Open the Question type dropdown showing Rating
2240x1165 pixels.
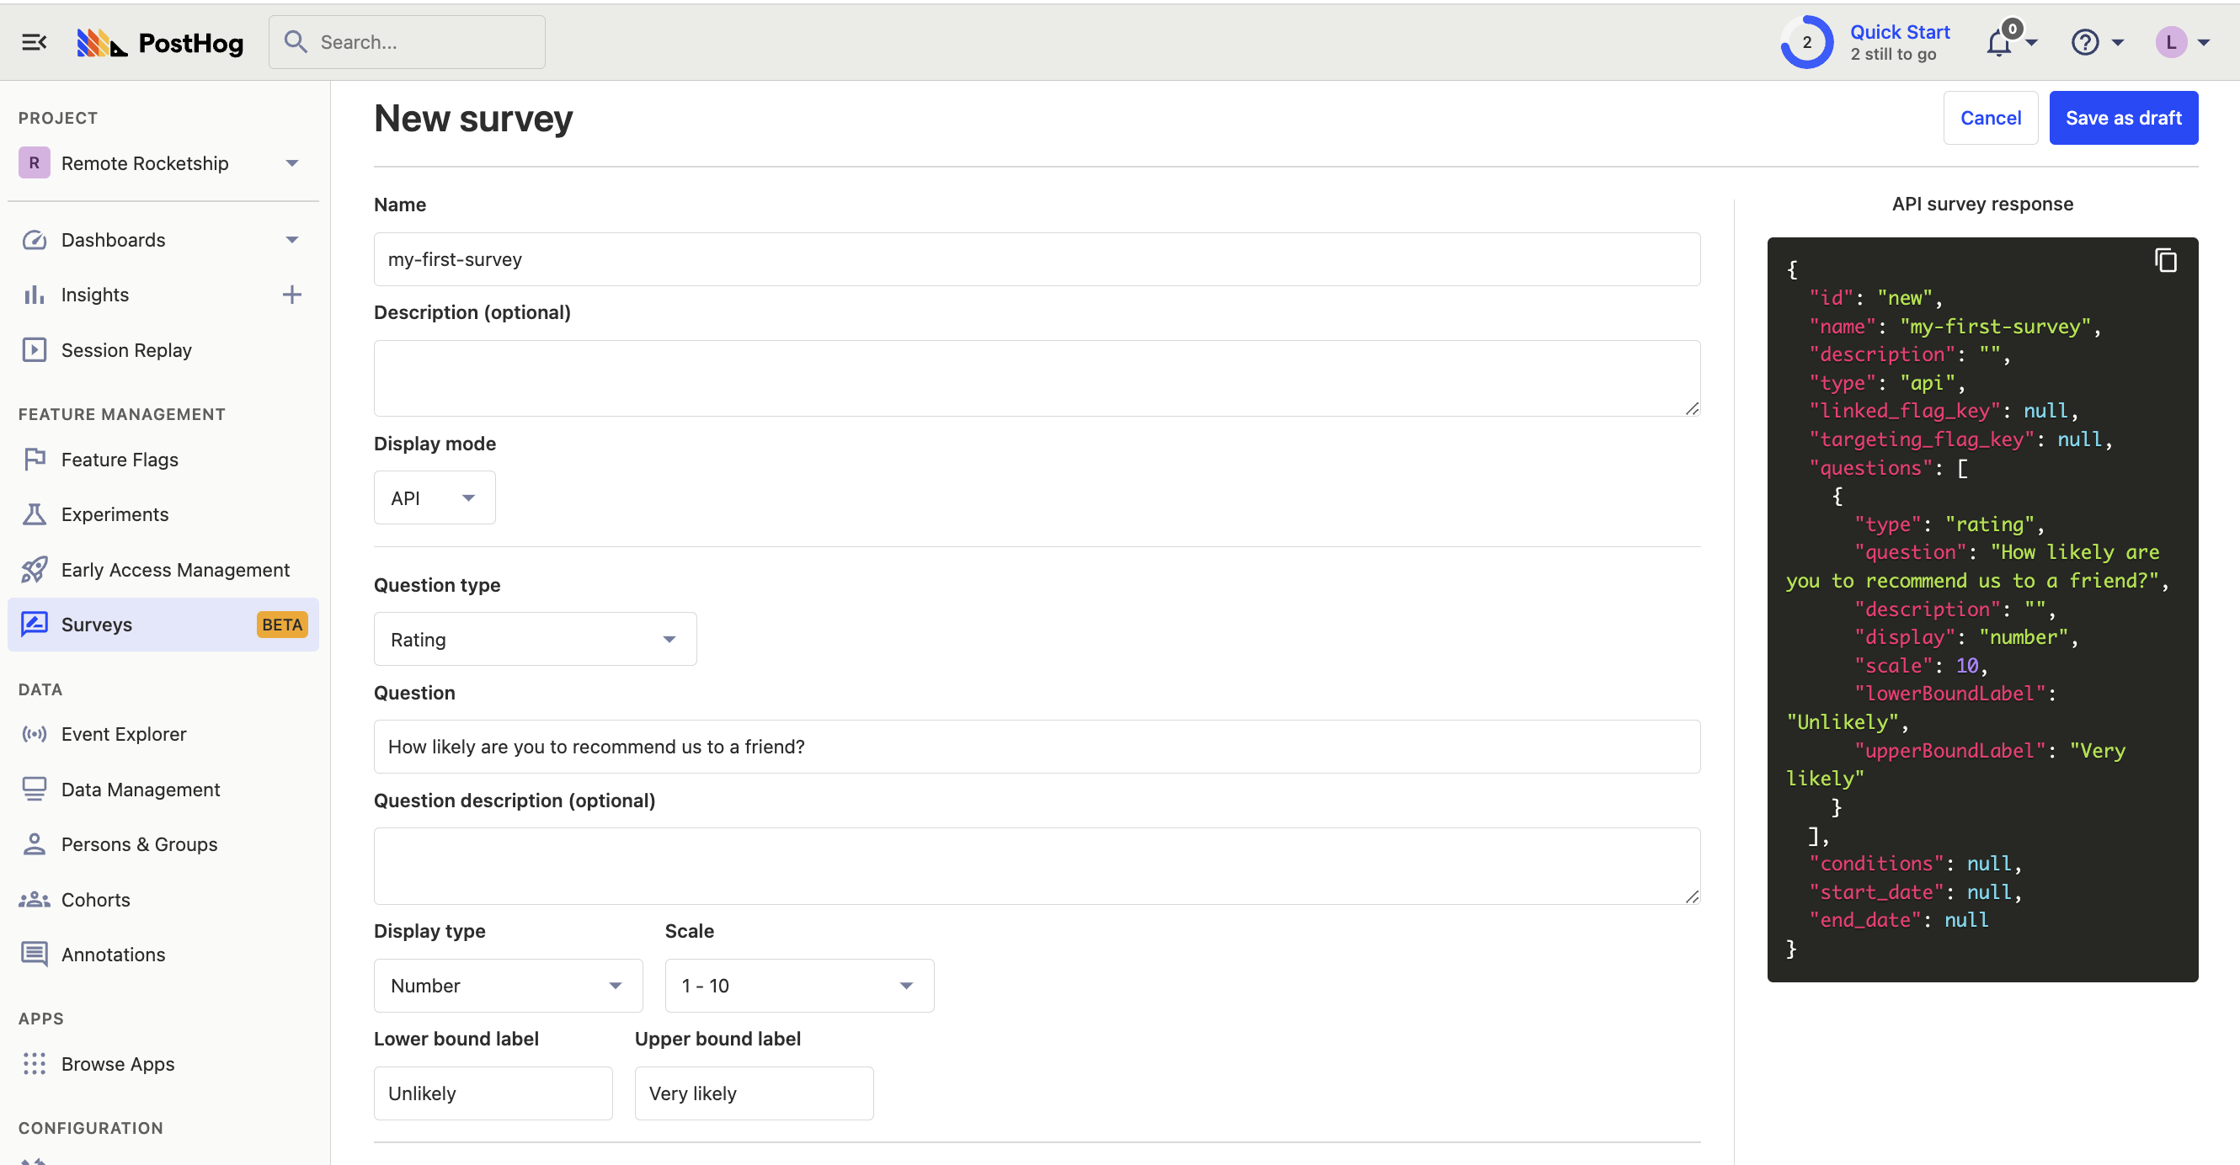click(x=534, y=638)
